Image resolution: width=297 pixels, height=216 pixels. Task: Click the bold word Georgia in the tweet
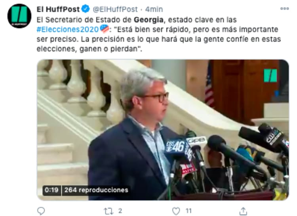148,20
